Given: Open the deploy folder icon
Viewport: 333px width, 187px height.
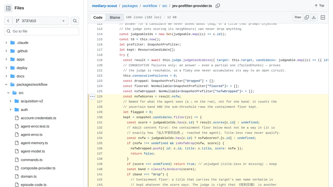Looking at the screenshot, I should (12, 68).
